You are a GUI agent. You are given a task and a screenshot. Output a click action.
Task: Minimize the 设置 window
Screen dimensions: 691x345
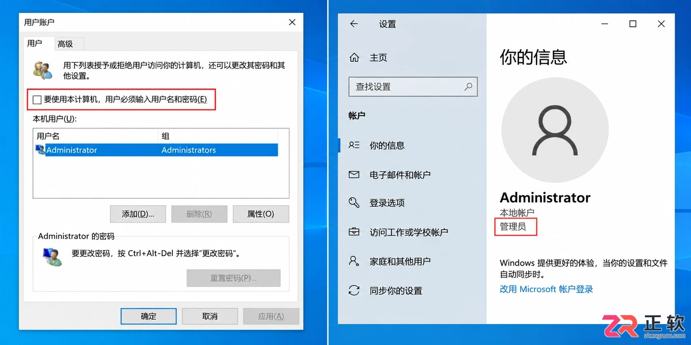605,24
